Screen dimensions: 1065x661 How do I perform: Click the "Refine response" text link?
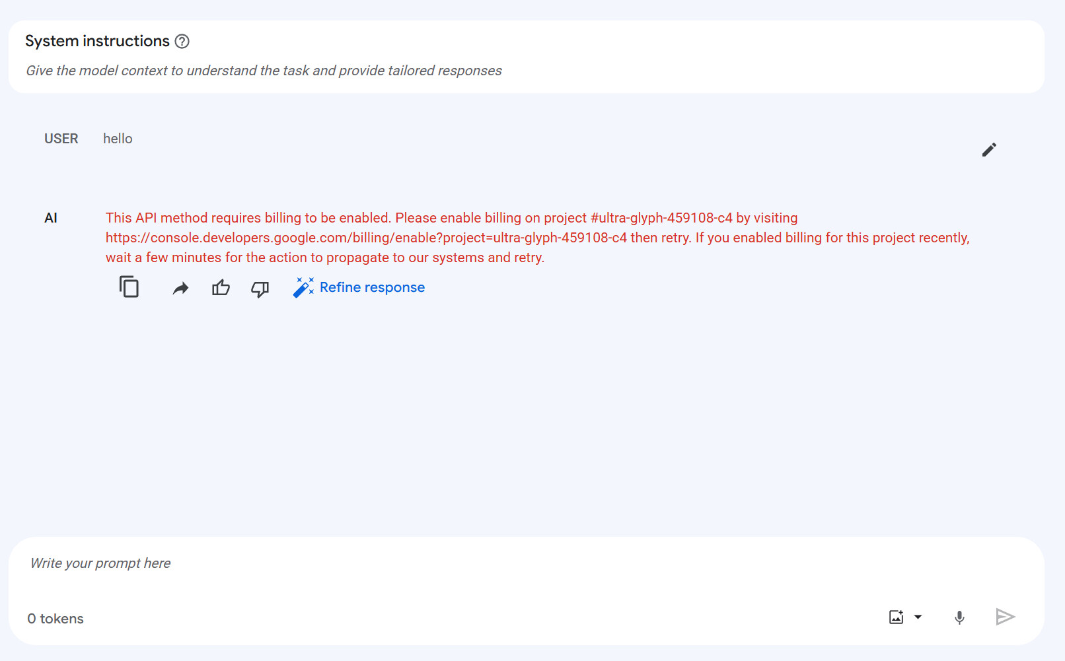click(x=372, y=287)
